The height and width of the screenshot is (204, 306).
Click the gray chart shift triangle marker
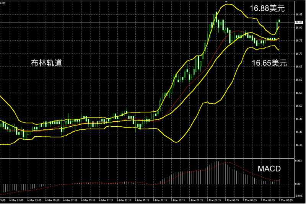coord(226,2)
